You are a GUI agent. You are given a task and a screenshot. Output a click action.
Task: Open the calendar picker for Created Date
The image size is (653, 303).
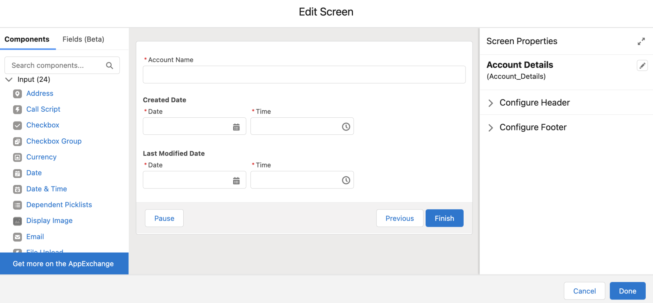(x=236, y=126)
